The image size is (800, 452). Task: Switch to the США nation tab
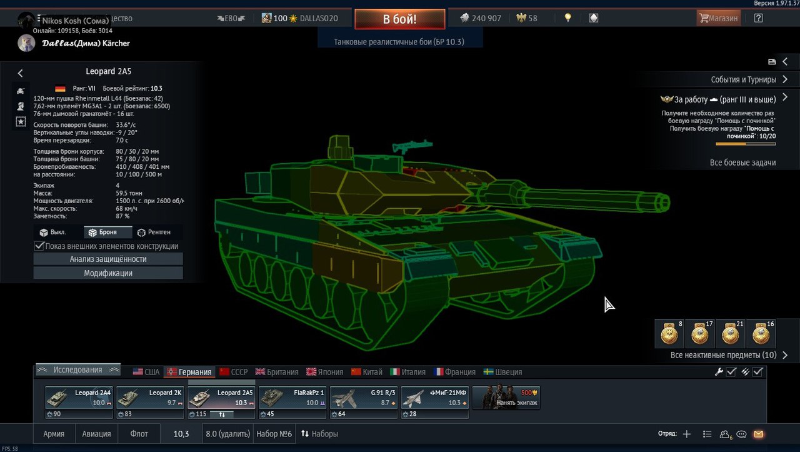[146, 372]
